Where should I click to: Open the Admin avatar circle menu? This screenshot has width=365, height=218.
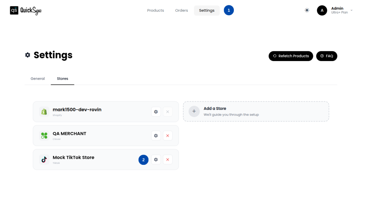(322, 10)
